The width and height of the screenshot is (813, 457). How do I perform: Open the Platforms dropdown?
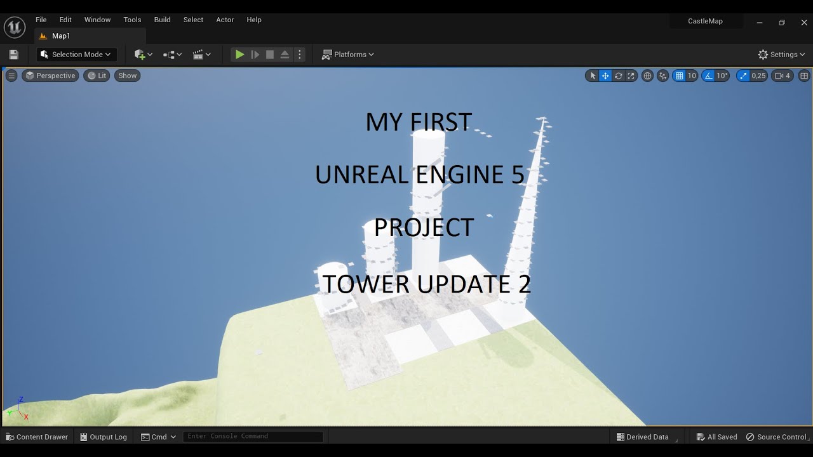tap(347, 55)
